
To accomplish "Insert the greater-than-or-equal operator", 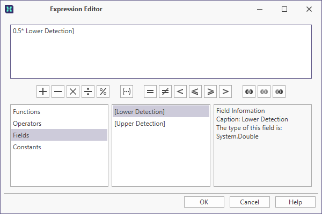I will [x=210, y=91].
